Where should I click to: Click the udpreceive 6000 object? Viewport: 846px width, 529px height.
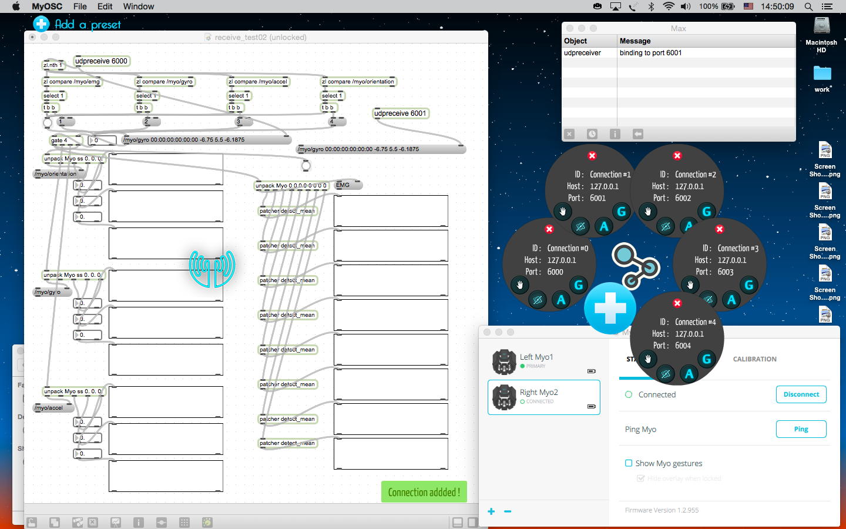(x=101, y=61)
